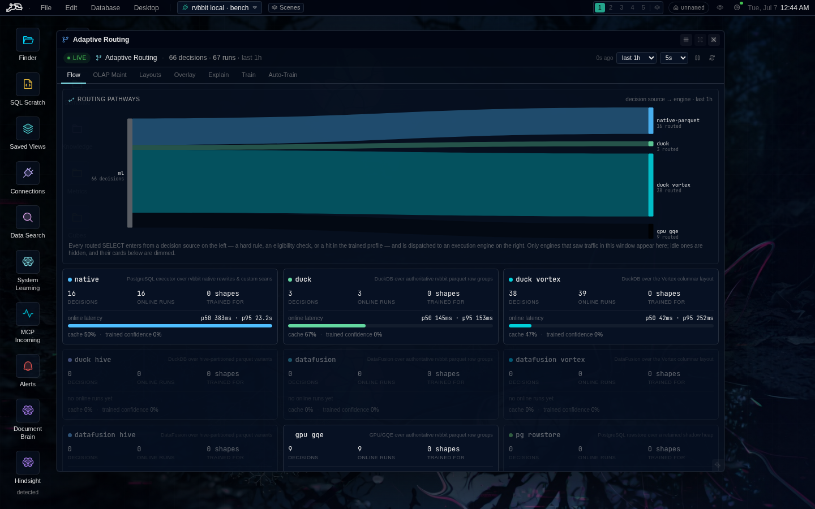815x509 pixels.
Task: Click the workspace layers icon beside desktop 5
Action: tap(657, 7)
